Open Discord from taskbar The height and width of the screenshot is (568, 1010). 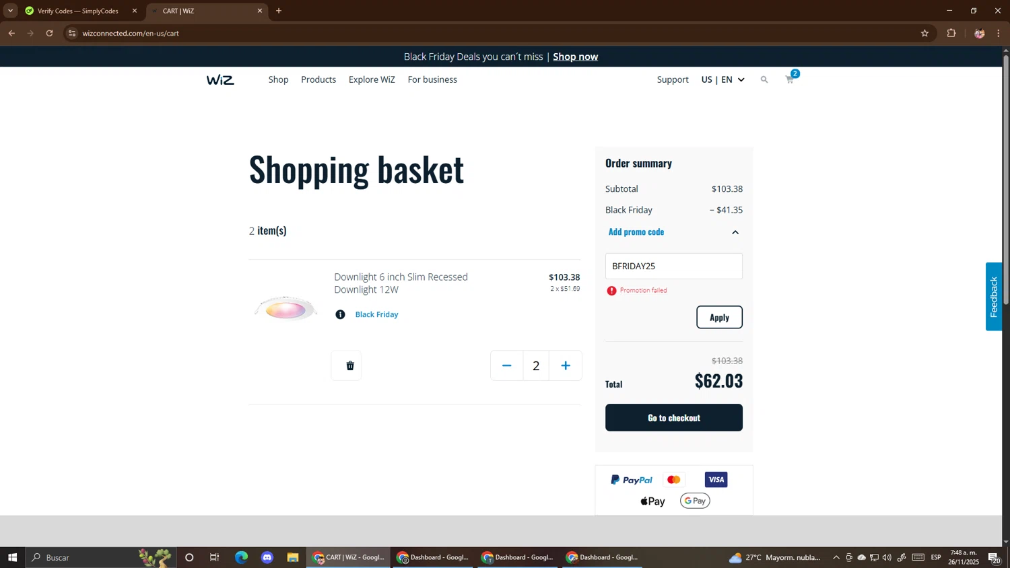[x=267, y=557]
